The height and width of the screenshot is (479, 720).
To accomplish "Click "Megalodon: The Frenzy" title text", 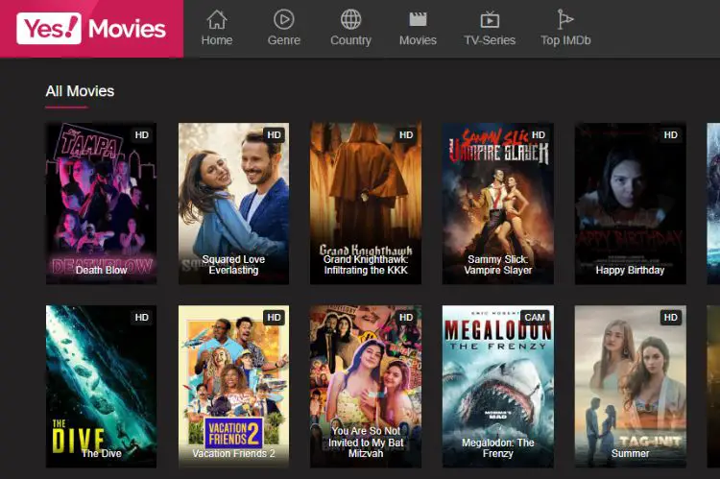I will tap(497, 448).
